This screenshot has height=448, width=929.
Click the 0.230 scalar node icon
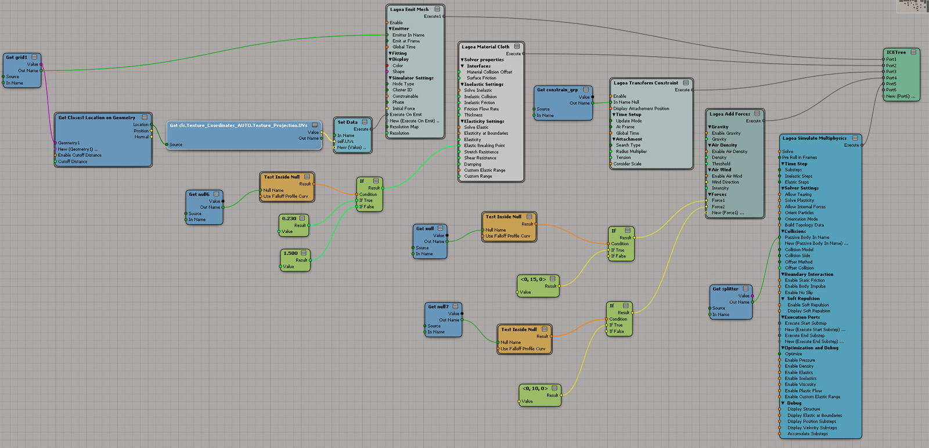point(302,218)
